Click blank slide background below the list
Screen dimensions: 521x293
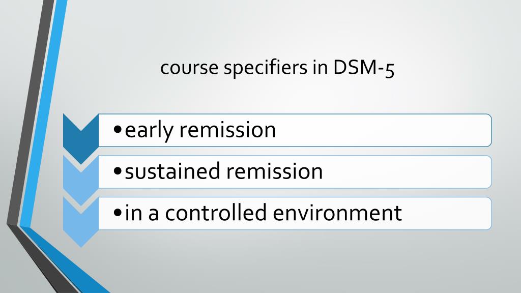tap(299, 266)
